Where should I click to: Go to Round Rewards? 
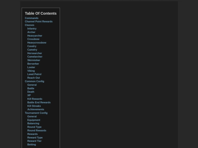point(37,130)
